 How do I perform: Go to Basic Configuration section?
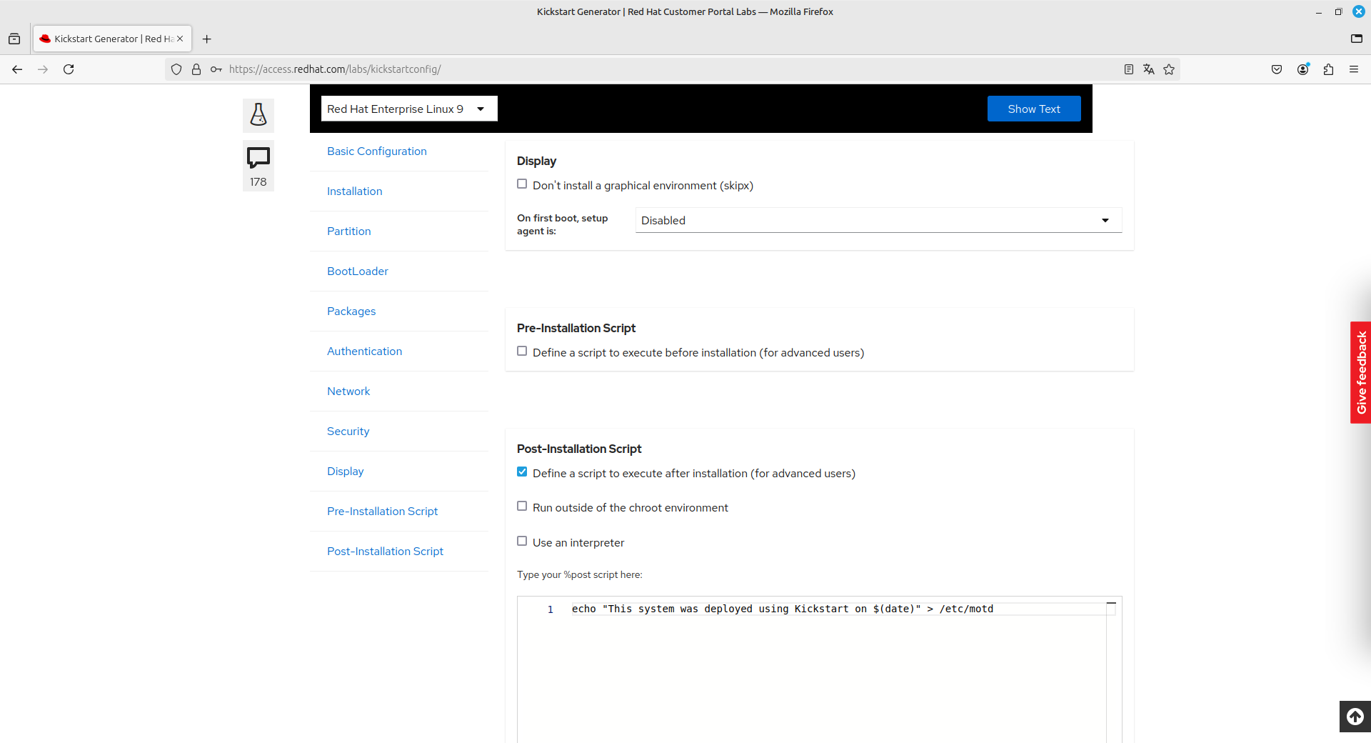click(x=377, y=151)
